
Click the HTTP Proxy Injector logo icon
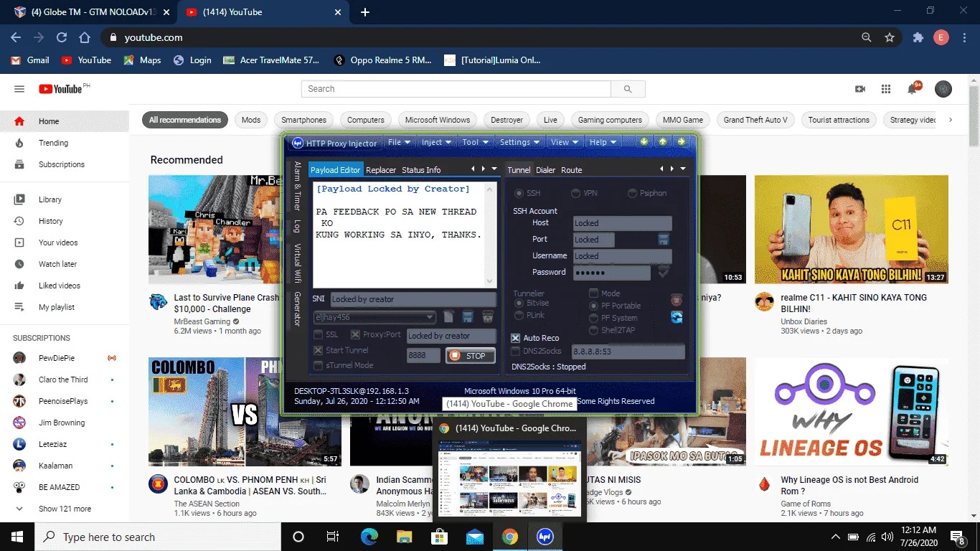pyautogui.click(x=298, y=142)
